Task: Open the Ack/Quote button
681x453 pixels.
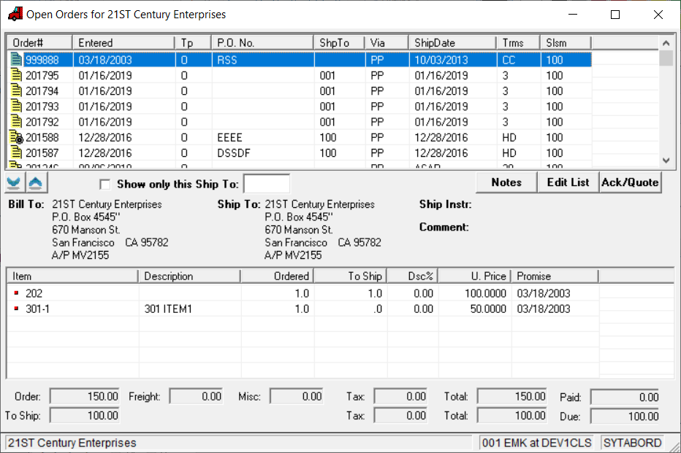Action: pyautogui.click(x=630, y=182)
